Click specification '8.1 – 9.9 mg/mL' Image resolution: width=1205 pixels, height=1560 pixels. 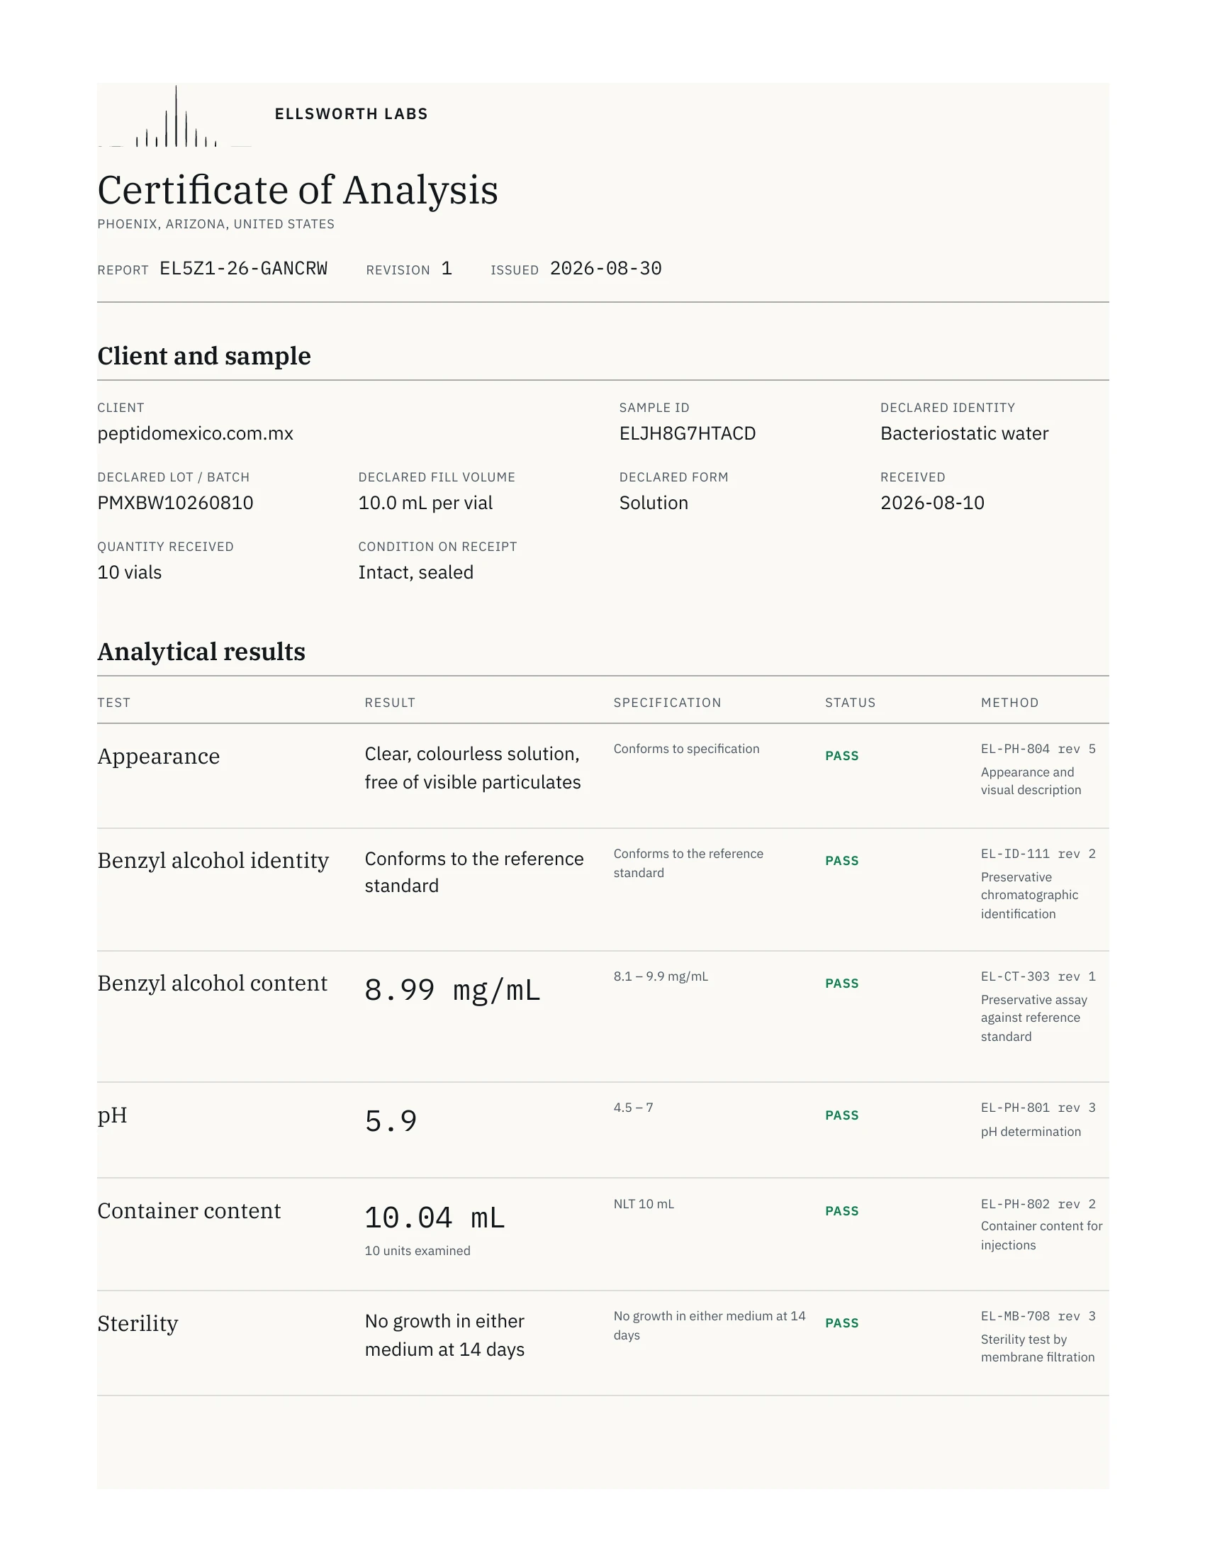661,976
